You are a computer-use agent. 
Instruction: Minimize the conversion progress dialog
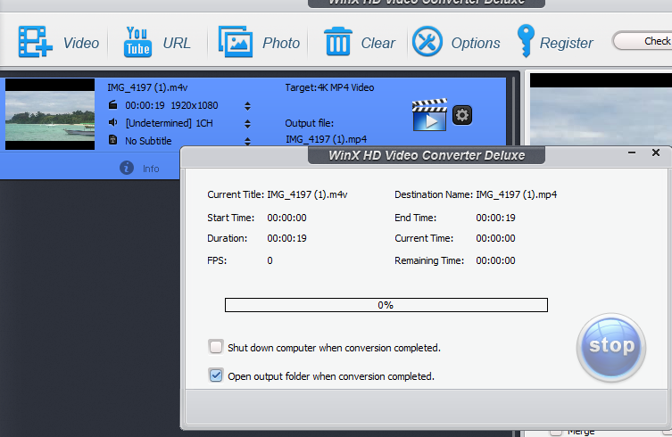(x=632, y=153)
